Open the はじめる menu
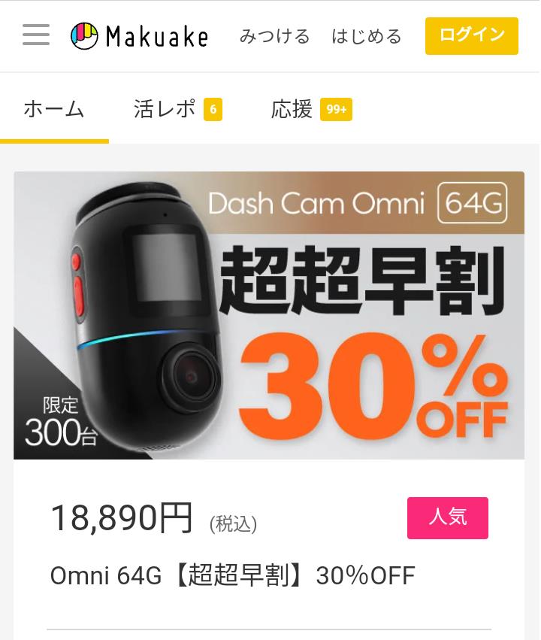The width and height of the screenshot is (541, 640). pos(367,36)
